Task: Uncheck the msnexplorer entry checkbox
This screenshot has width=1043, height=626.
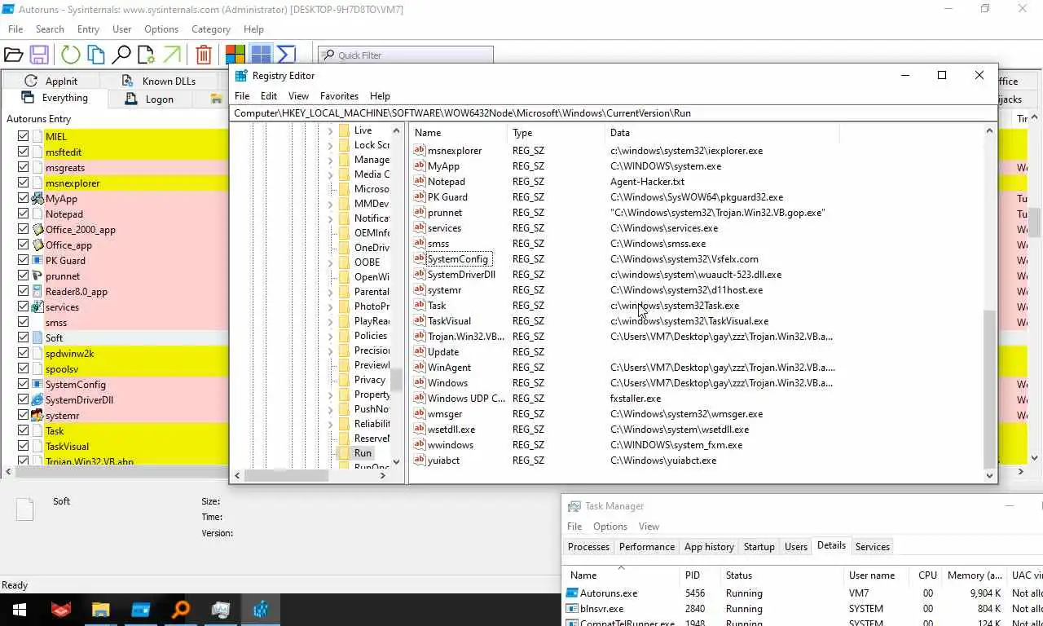Action: point(23,183)
